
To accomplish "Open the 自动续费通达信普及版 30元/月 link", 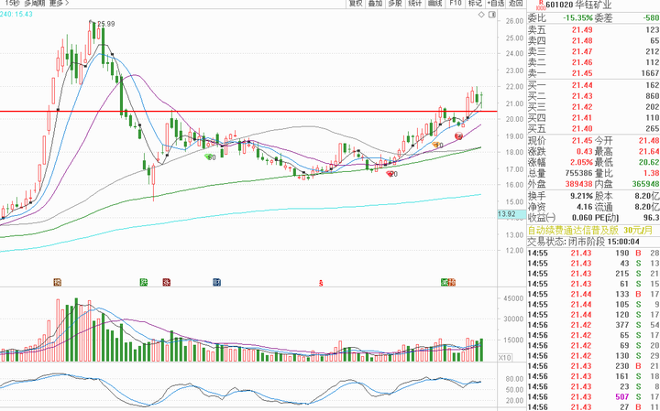I will click(x=590, y=231).
